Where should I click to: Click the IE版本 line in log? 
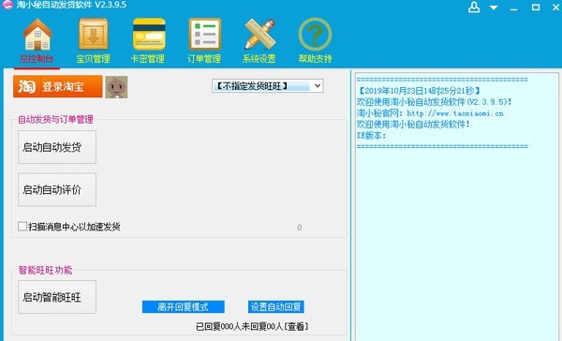371,136
